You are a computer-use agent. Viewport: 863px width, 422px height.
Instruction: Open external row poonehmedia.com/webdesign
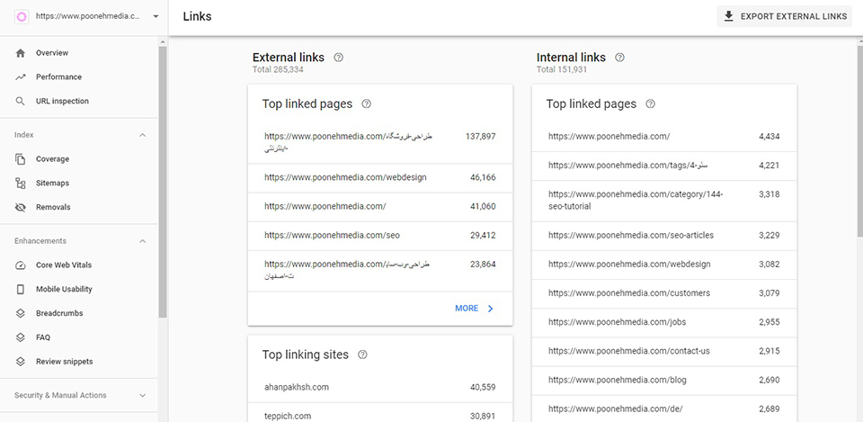[380, 178]
